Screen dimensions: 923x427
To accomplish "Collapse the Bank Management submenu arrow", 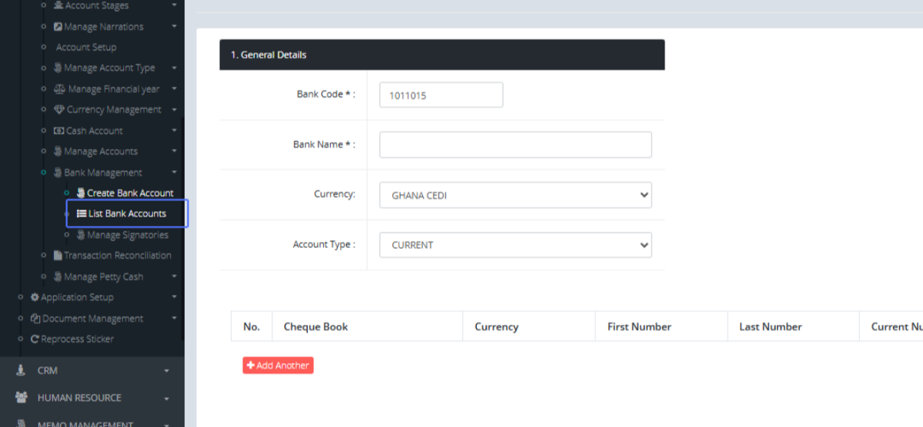I will tap(175, 173).
